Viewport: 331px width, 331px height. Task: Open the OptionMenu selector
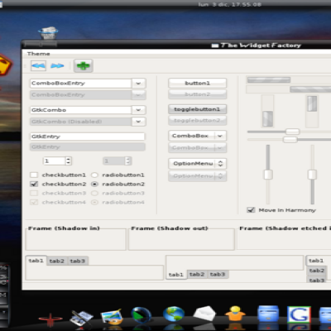pyautogui.click(x=198, y=164)
